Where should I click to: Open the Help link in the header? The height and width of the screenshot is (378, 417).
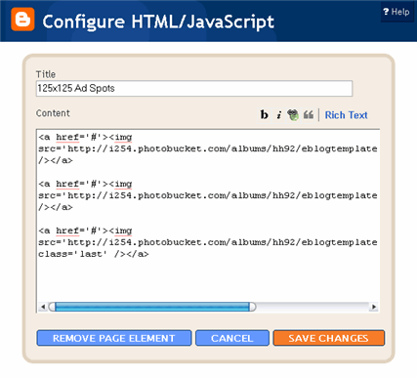point(396,12)
